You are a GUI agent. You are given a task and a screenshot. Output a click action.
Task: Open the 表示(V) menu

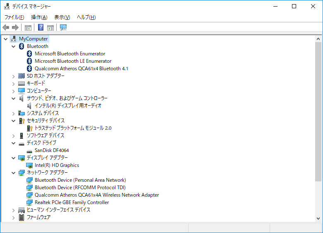(x=62, y=17)
